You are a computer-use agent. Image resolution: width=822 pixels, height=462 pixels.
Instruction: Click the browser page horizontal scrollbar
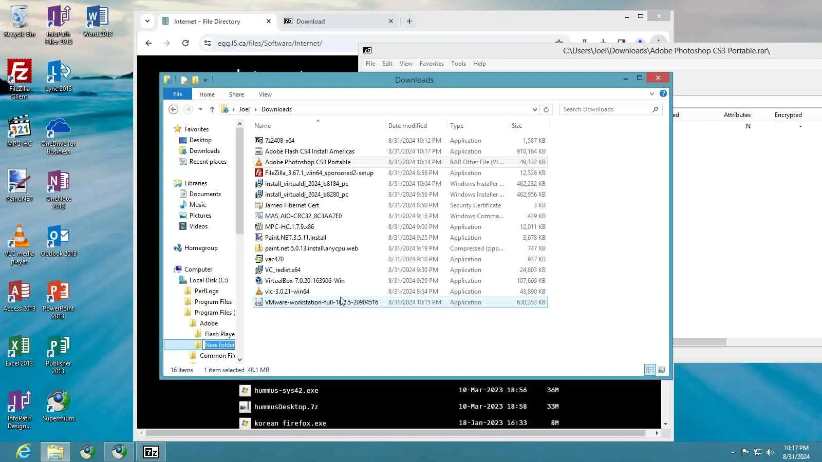point(396,433)
